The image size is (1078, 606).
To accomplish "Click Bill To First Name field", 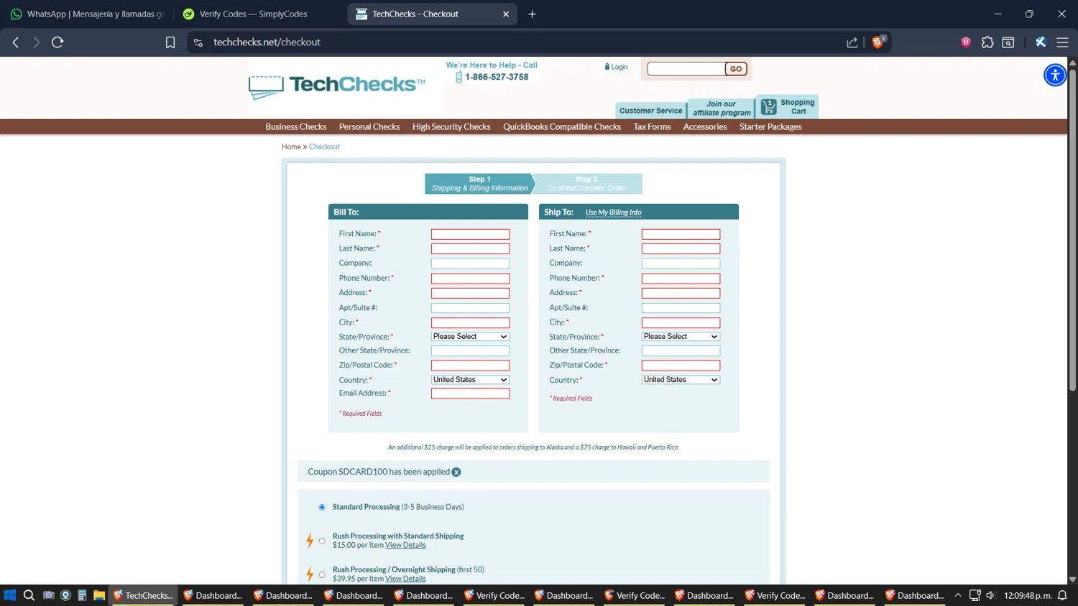I will [x=470, y=234].
